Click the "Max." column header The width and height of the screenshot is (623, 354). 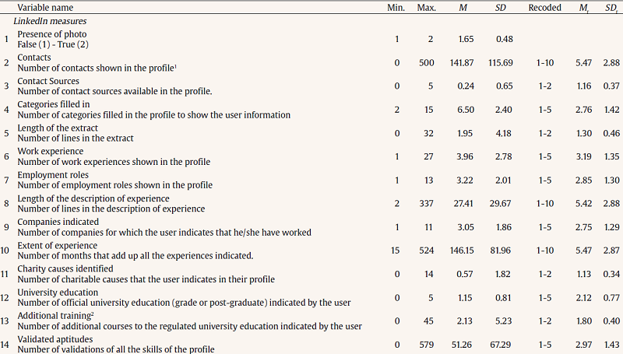427,7
